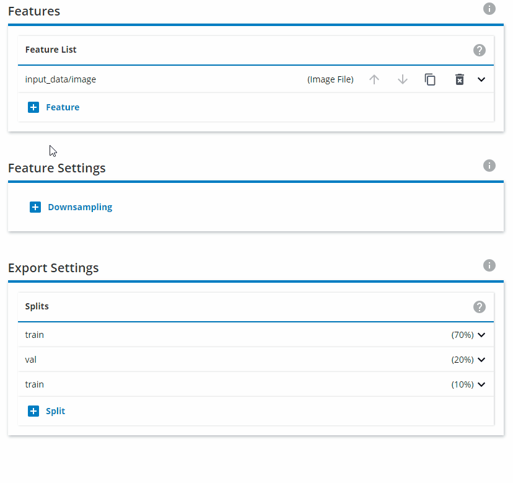Click the Export Settings info icon
This screenshot has width=513, height=483.
489,265
